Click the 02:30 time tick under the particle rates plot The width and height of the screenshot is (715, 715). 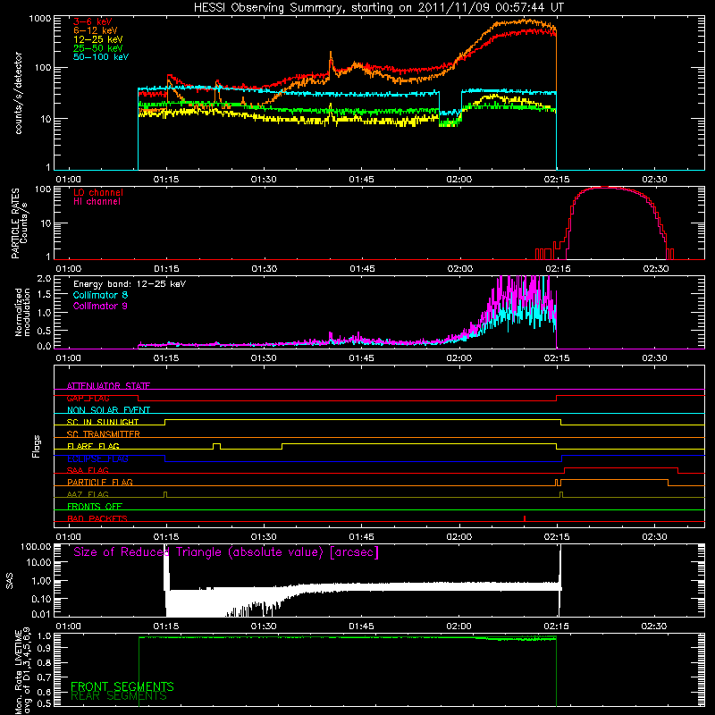[656, 269]
